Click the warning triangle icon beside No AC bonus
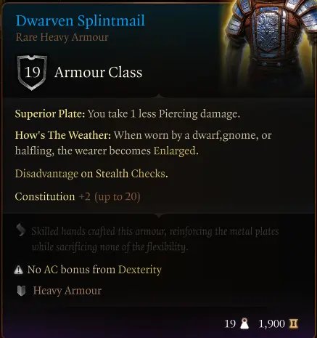Viewport: 317px width, 338px height. pos(18,270)
